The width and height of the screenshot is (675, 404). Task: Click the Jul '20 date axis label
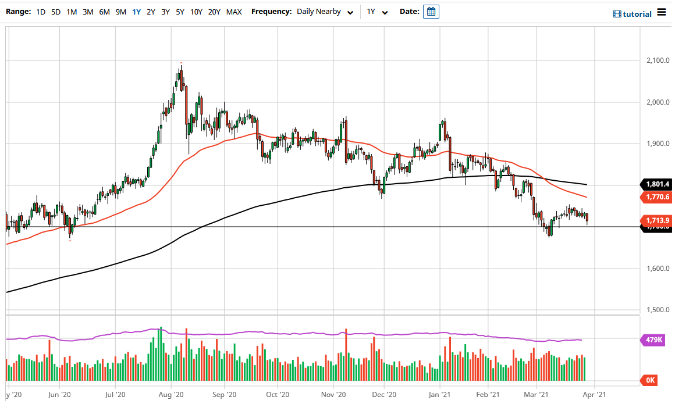tap(115, 395)
